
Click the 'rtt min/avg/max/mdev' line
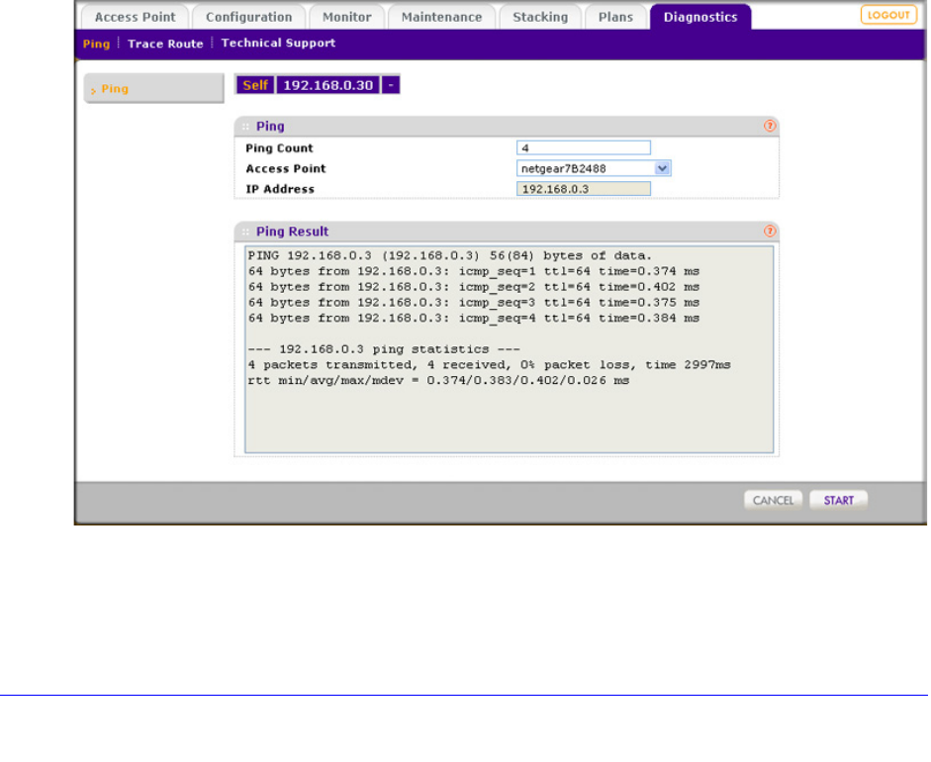(438, 381)
